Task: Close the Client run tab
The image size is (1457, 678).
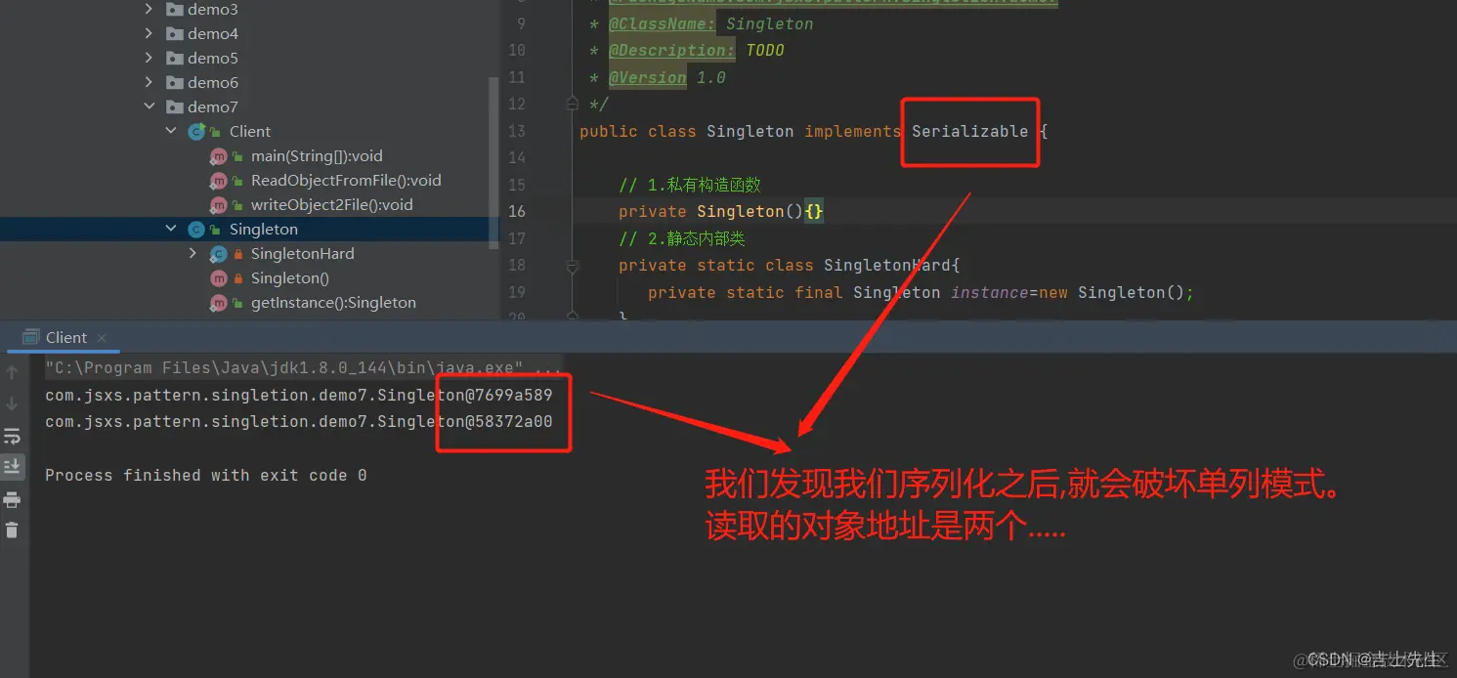Action: 102,338
